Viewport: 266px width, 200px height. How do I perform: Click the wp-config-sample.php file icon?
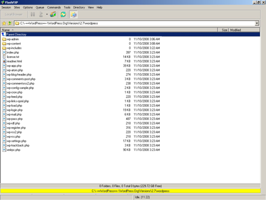pyautogui.click(x=4, y=87)
